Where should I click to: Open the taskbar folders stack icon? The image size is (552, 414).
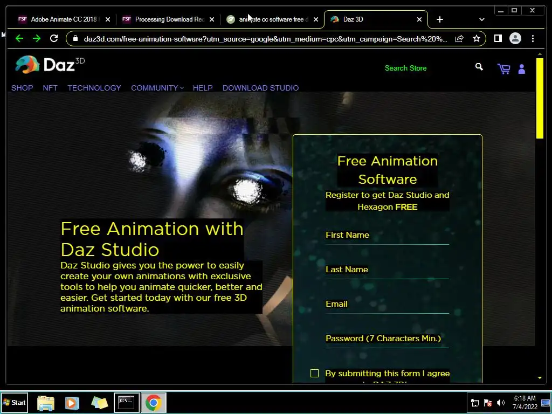click(x=99, y=403)
